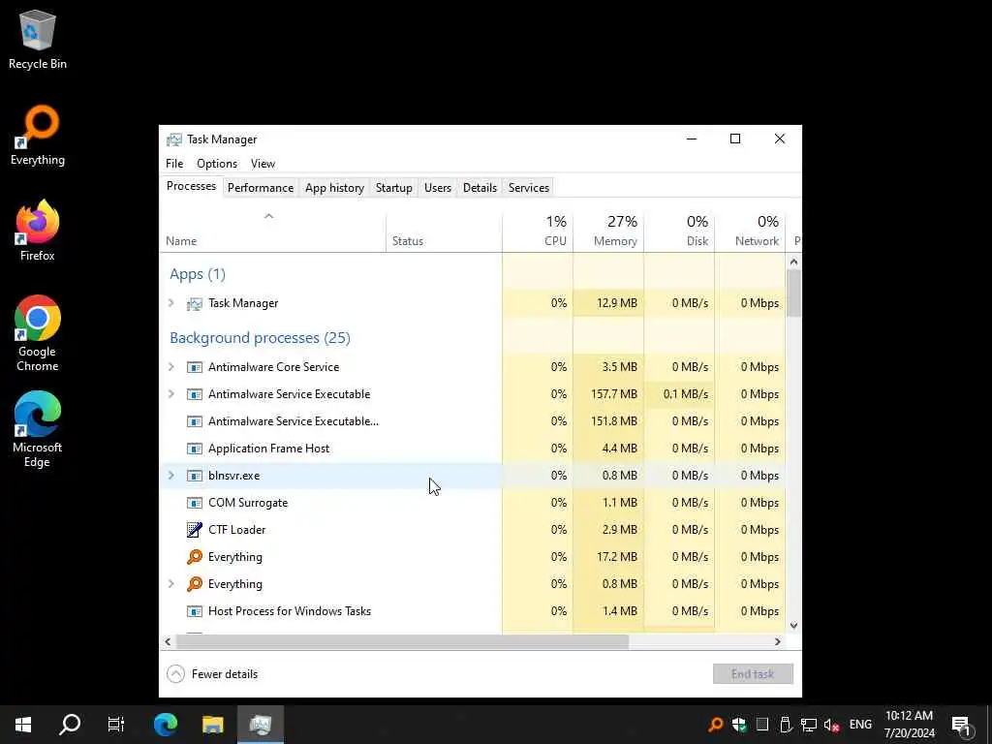
Task: Expand the 0.8 MB Everything process
Action: point(170,584)
